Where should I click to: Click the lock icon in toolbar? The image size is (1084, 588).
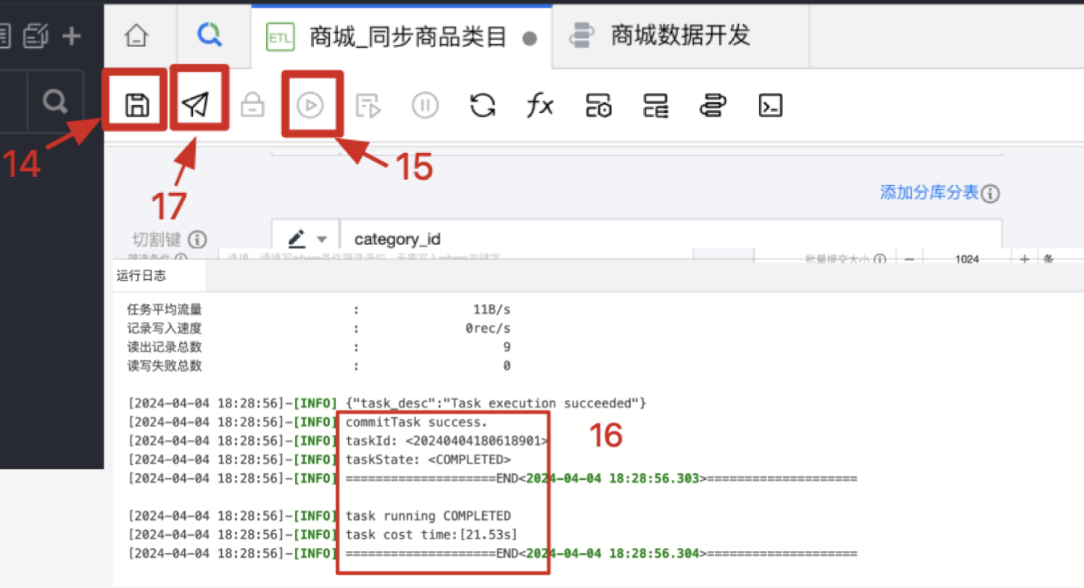click(x=252, y=106)
